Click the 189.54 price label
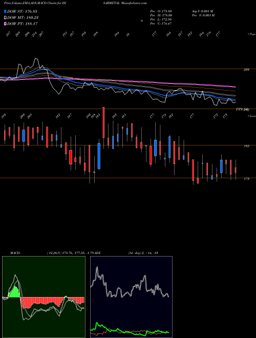Image resolution: width=256 pixels, height=338 pixels. click(242, 110)
